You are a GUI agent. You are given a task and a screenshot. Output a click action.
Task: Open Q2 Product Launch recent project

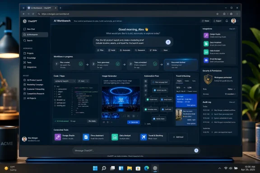pyautogui.click(x=33, y=80)
